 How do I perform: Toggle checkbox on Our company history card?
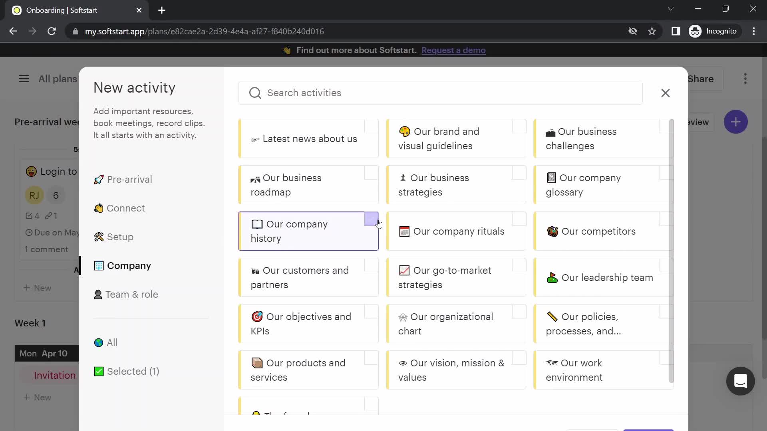coord(371,219)
